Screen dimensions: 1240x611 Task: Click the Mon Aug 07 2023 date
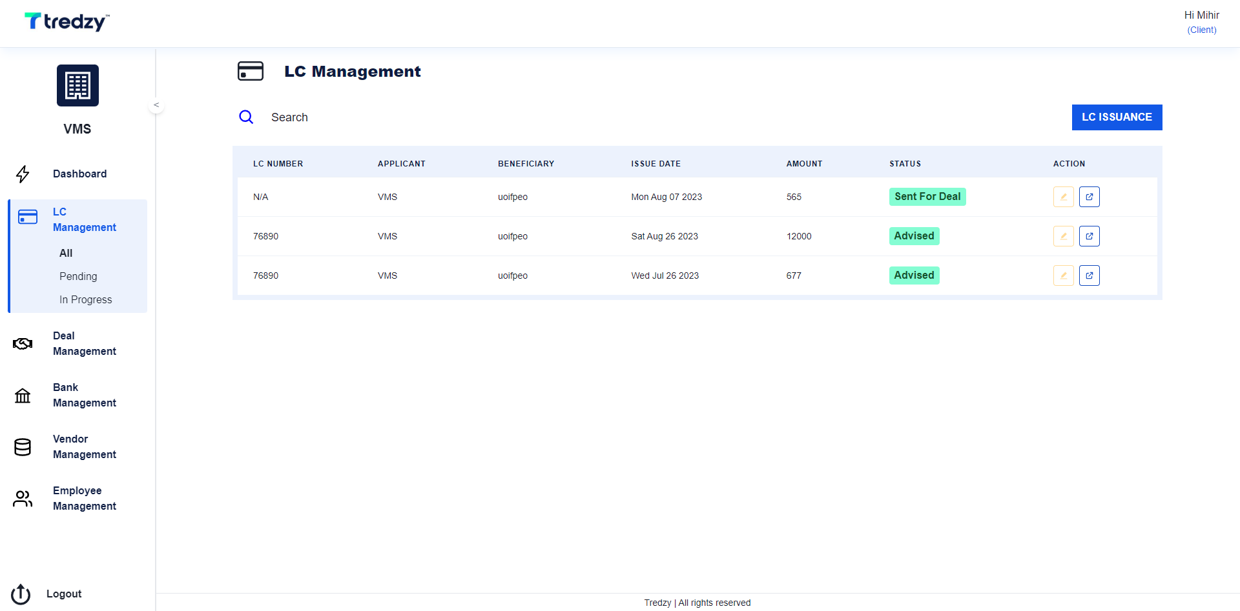pos(666,197)
